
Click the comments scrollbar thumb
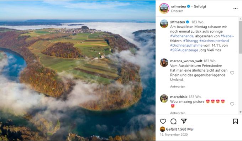pos(240,37)
